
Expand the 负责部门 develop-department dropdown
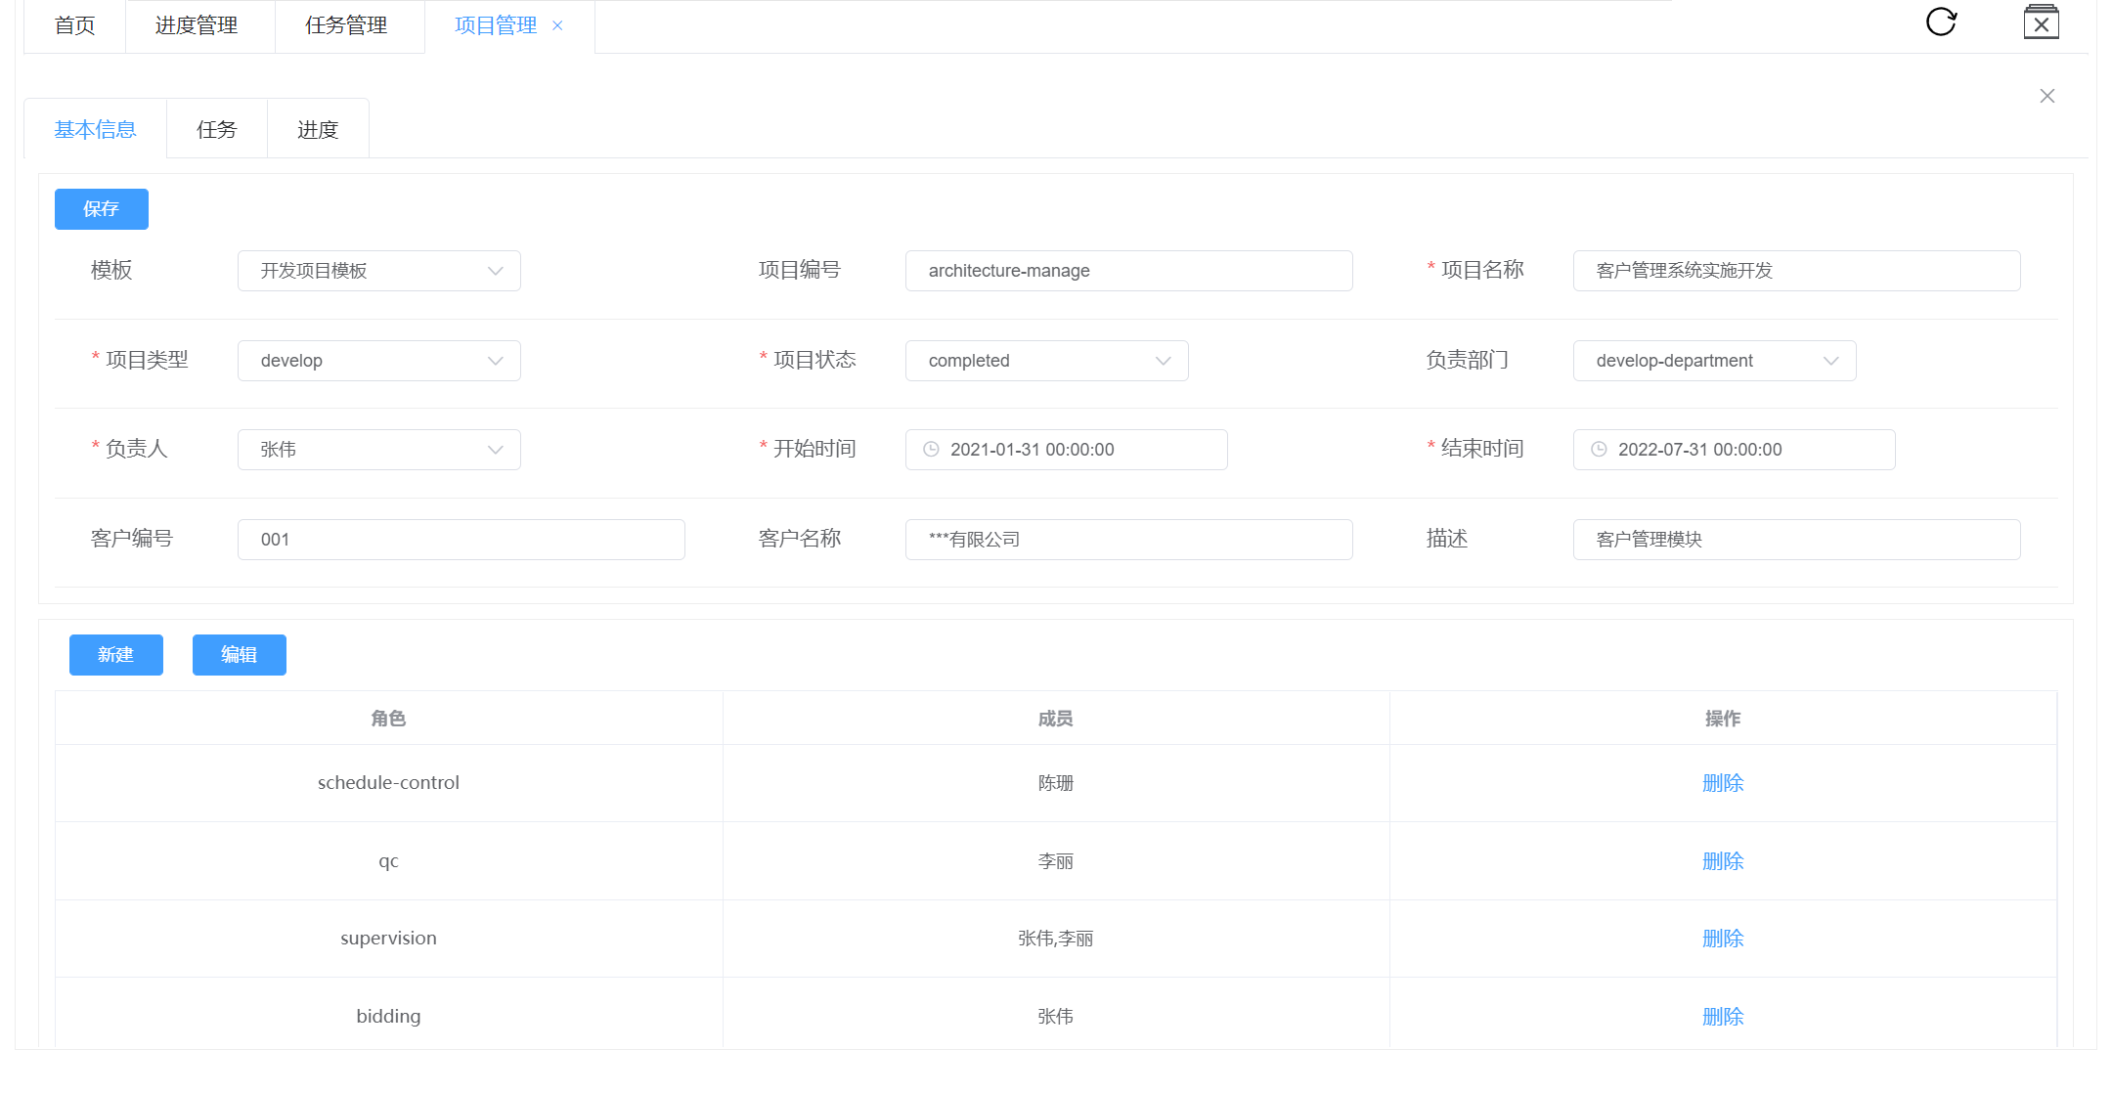[x=1713, y=361]
